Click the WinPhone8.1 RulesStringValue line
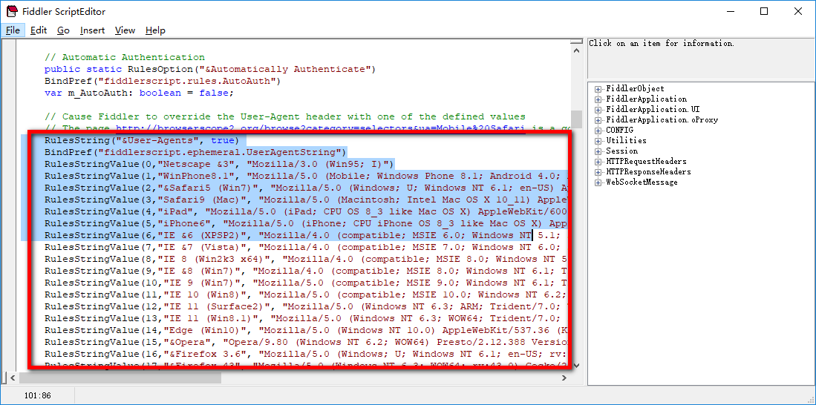This screenshot has width=816, height=405. (306, 176)
